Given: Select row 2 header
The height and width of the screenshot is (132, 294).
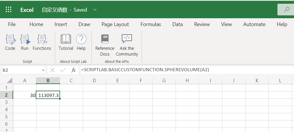Looking at the screenshot, I should click(x=6, y=95).
